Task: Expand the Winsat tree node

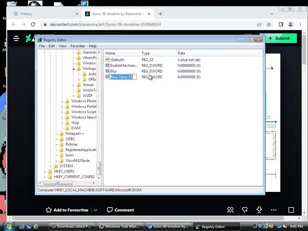Action: point(73,85)
